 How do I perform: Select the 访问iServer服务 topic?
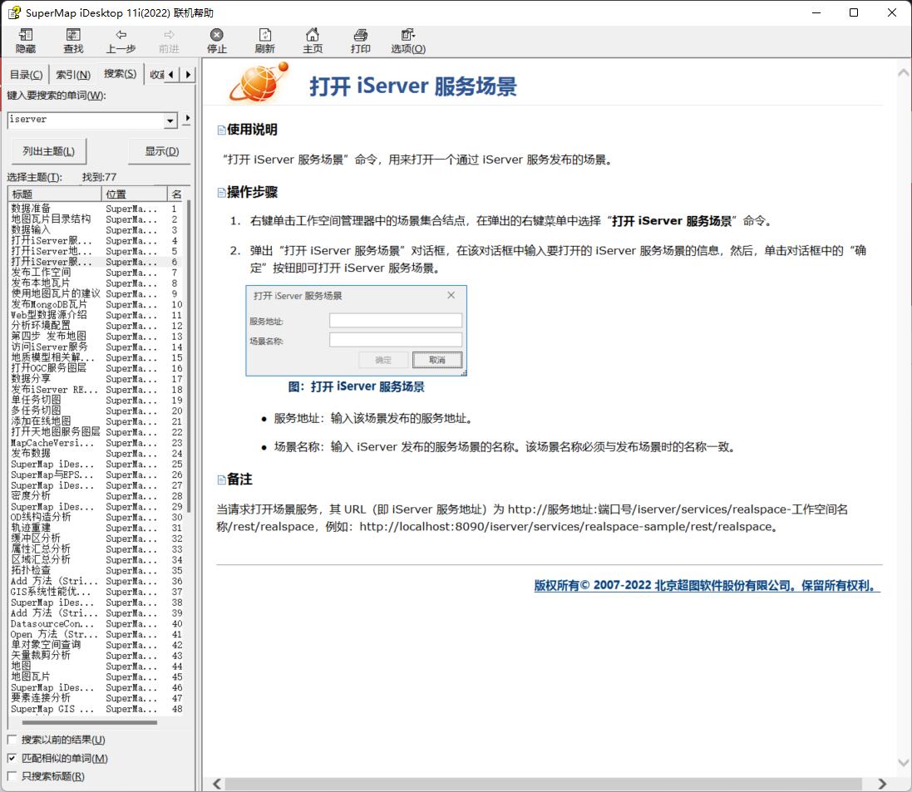click(49, 347)
